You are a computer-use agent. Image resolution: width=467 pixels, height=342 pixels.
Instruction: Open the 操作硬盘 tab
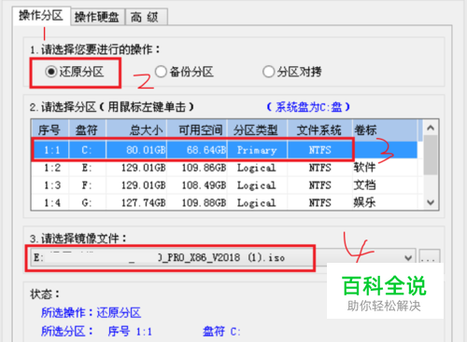pyautogui.click(x=97, y=17)
